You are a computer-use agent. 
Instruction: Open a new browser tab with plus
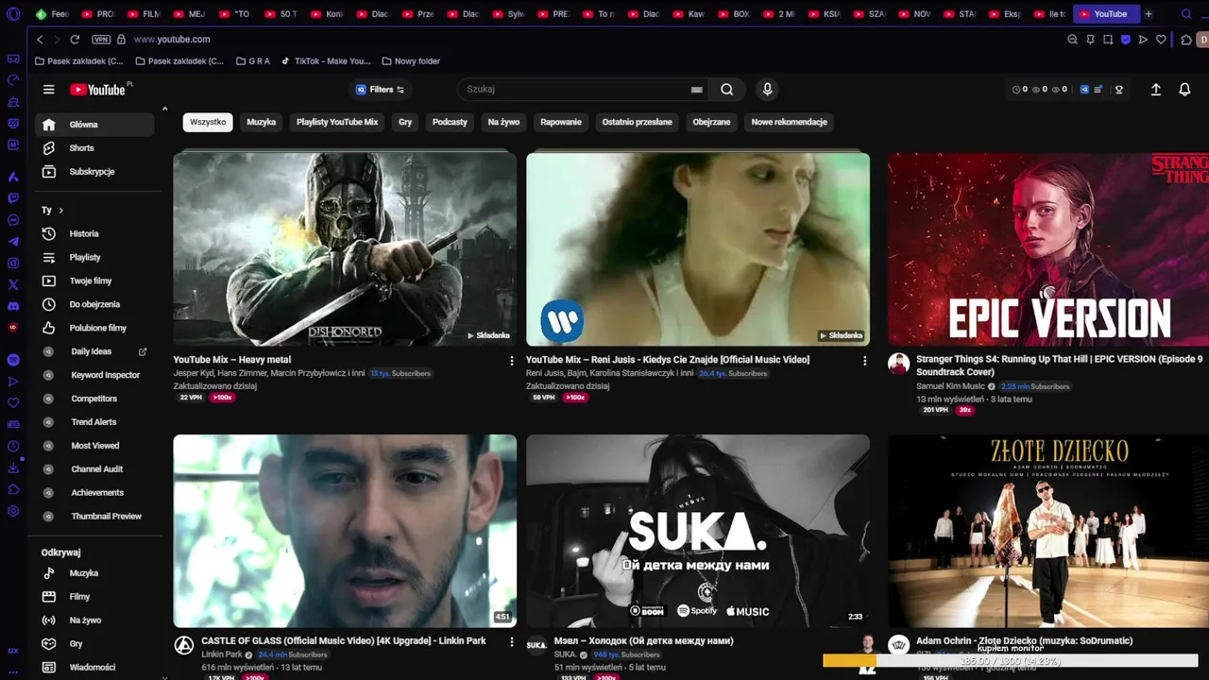point(1149,14)
